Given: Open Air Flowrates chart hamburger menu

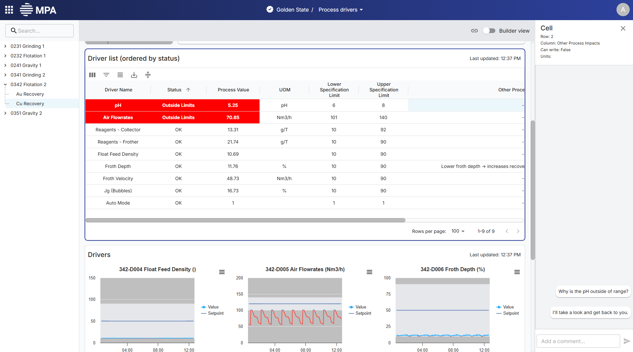Looking at the screenshot, I should click(369, 272).
